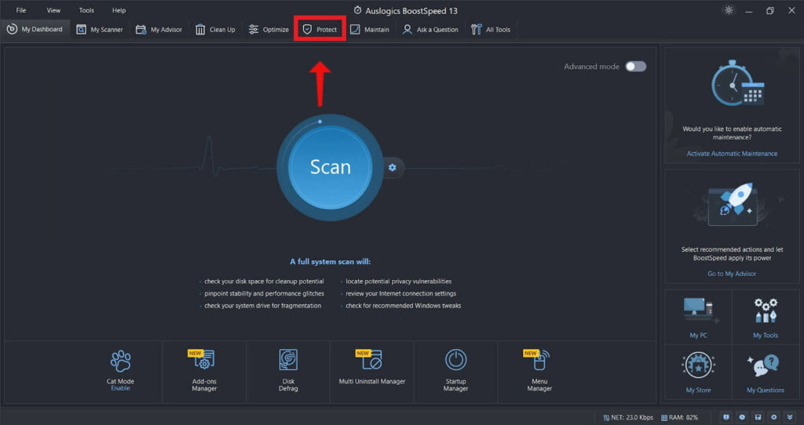Start a system scan with Scan button

(331, 167)
